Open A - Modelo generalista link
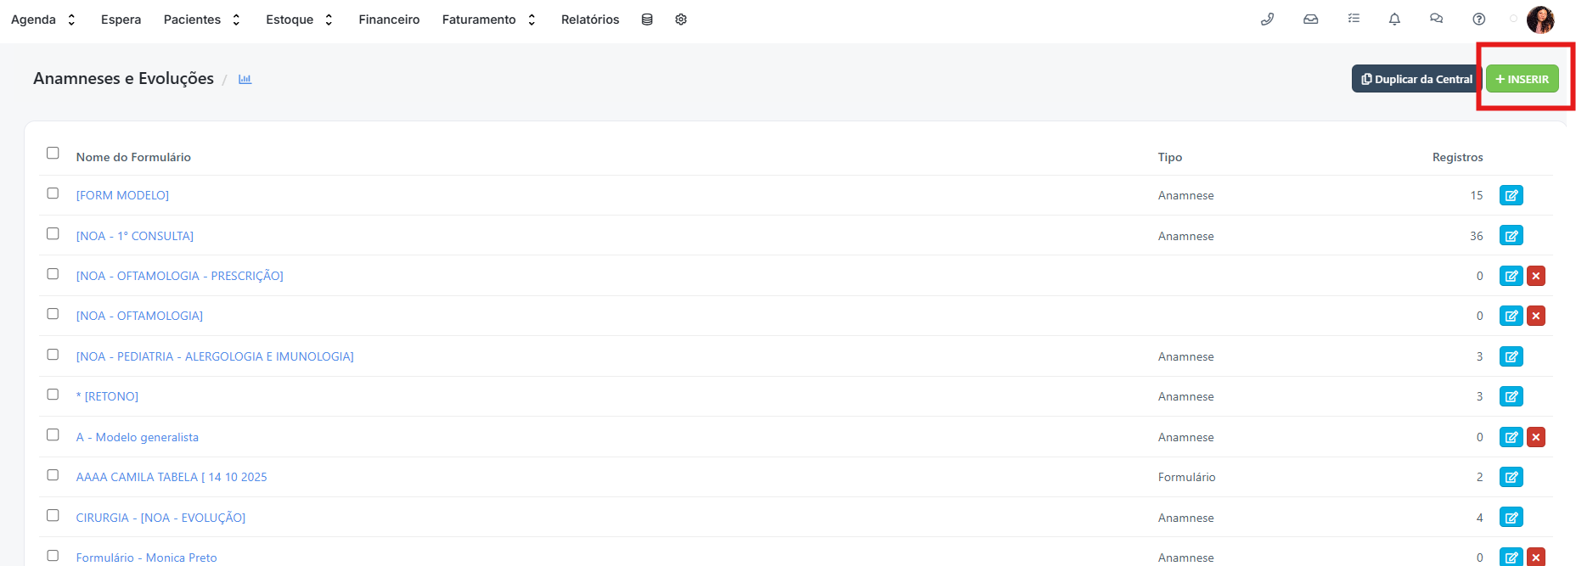Screen dimensions: 1576x566 (x=138, y=437)
